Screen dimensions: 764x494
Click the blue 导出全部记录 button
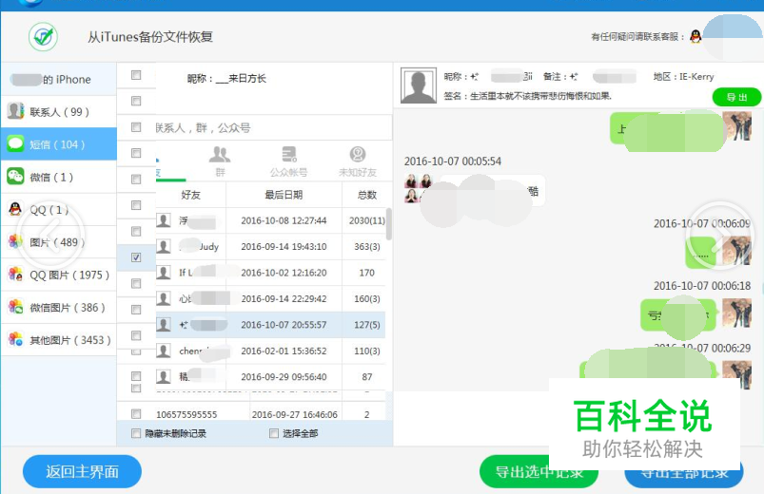tap(684, 471)
